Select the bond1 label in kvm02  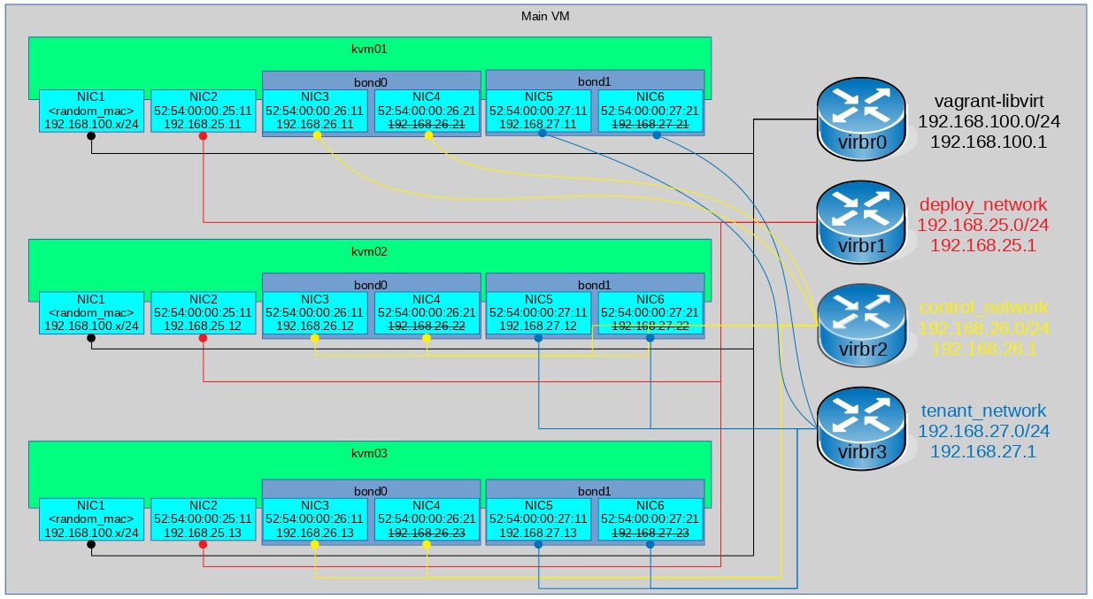(x=595, y=284)
